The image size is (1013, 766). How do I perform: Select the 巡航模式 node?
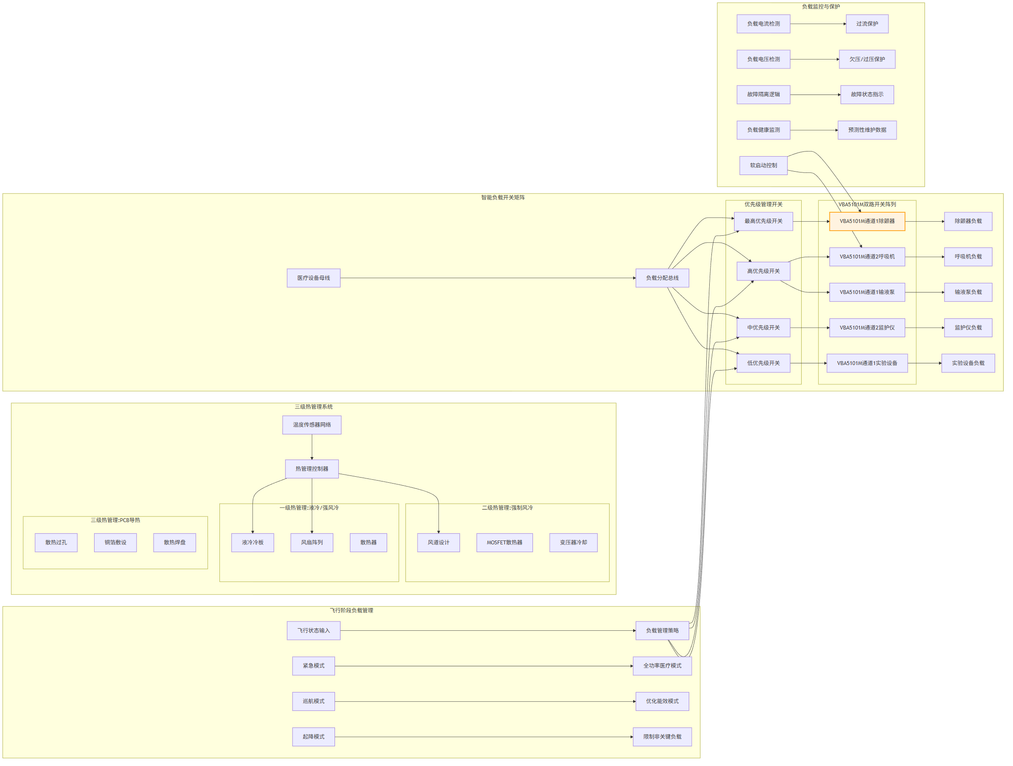click(x=314, y=701)
